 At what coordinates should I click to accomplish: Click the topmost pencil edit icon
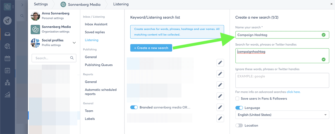[x=220, y=63]
